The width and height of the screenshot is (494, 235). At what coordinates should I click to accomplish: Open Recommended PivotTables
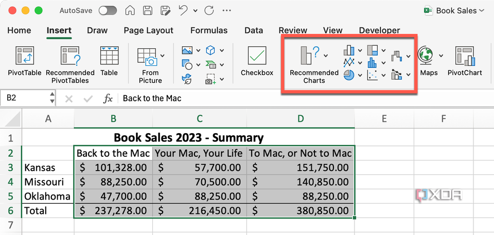pyautogui.click(x=70, y=65)
